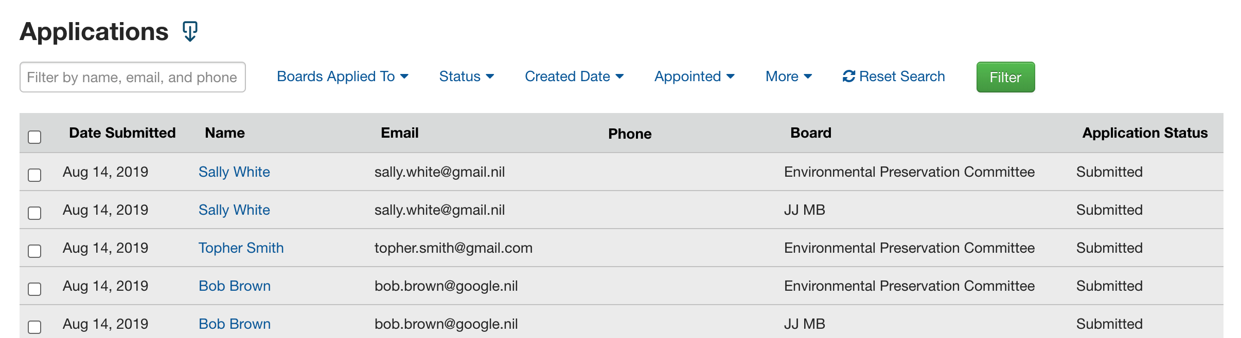Select all applications with the header checkbox

[34, 137]
